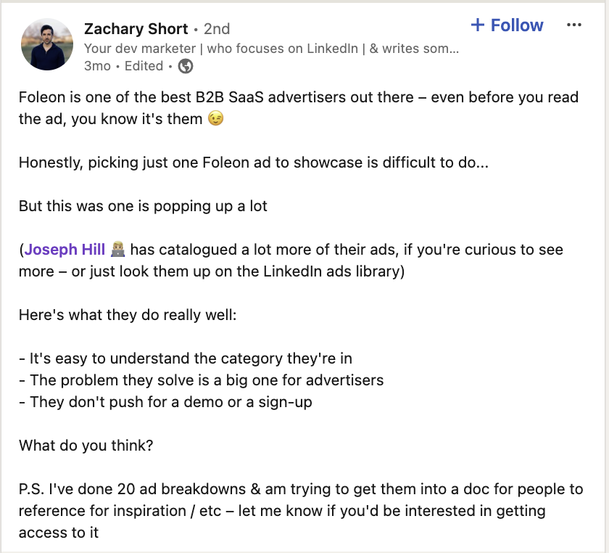Click the plus icon beside Follow

coord(477,25)
